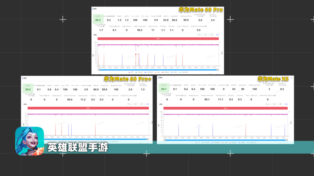Click blue reset link in Mate 60 Pro+ panel
This screenshot has height=176, width=314.
[x=148, y=104]
